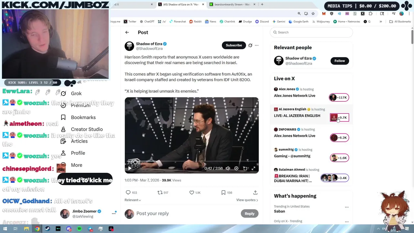Open Midjourney bookmark
Image resolution: width=414 pixels, height=233 pixels.
point(321,22)
